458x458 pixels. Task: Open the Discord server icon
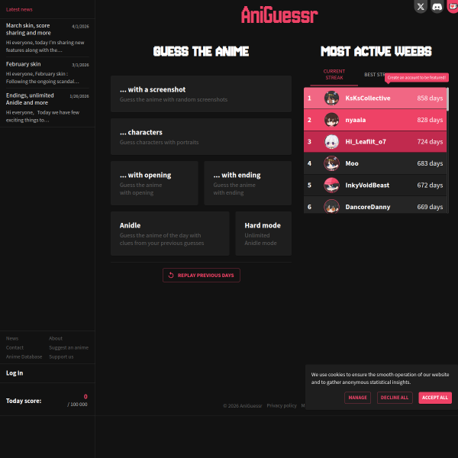pyautogui.click(x=437, y=7)
